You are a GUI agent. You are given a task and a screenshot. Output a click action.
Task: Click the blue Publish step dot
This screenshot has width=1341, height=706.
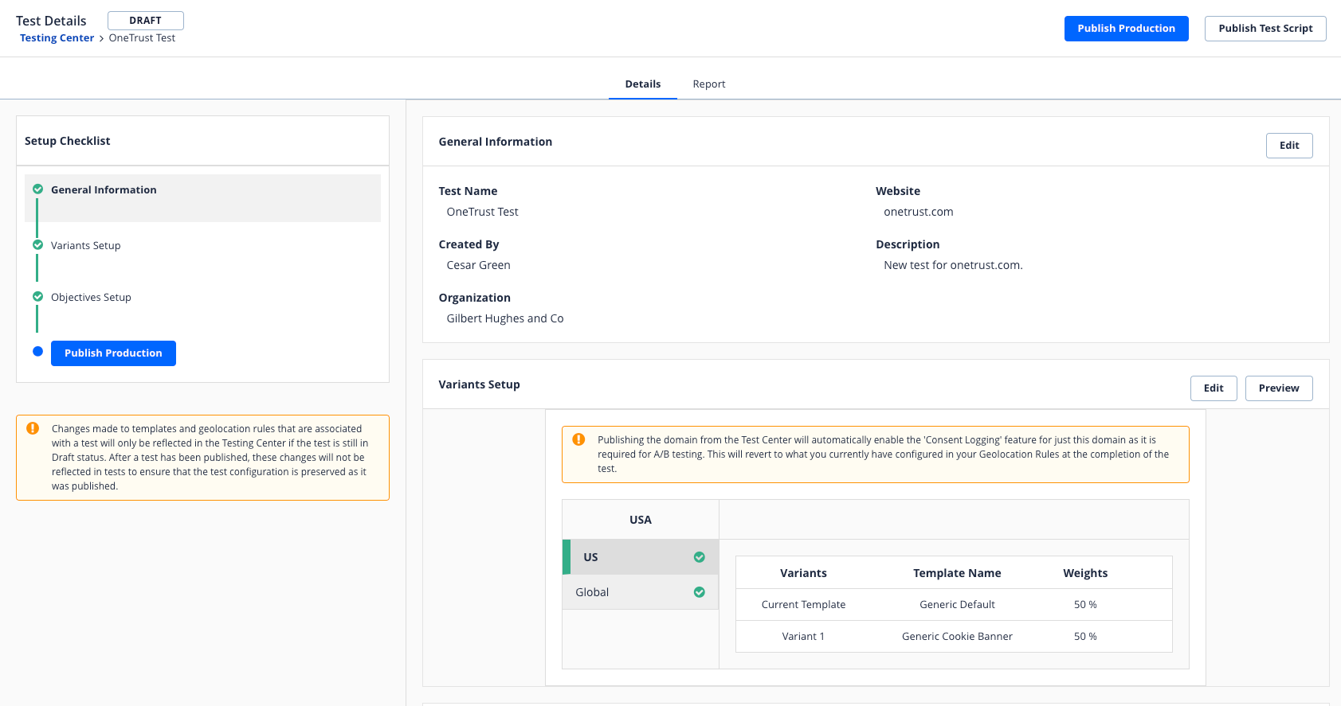(37, 352)
